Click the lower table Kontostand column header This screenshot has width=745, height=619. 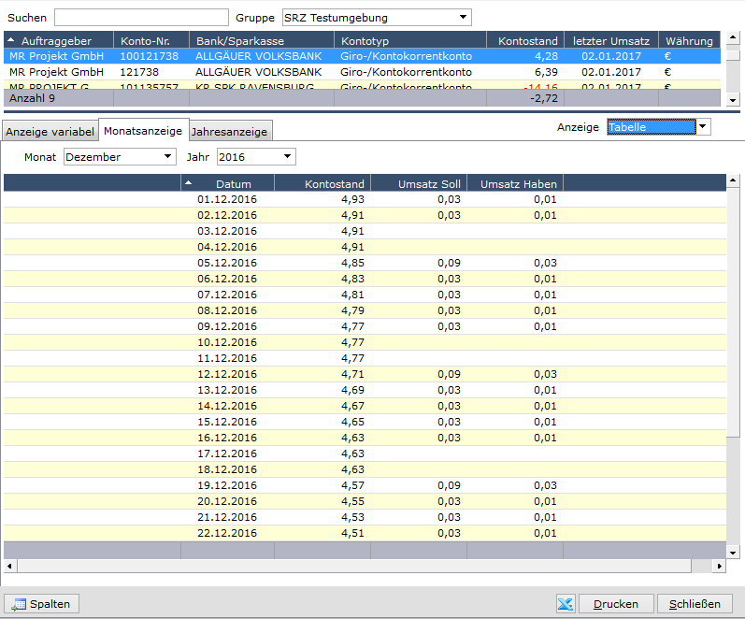point(322,183)
